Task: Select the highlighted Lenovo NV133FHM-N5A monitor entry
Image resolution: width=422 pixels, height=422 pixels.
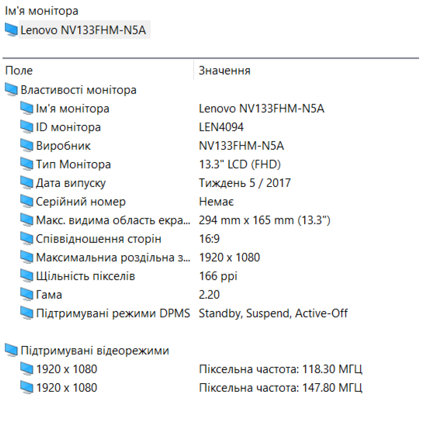Action: 84,30
